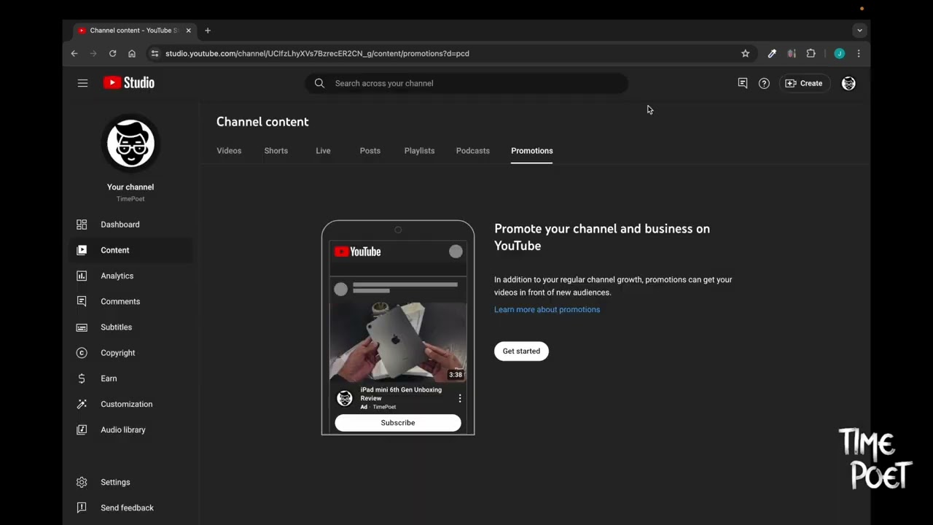This screenshot has width=933, height=525.
Task: Click the address bar URL
Action: [x=317, y=53]
